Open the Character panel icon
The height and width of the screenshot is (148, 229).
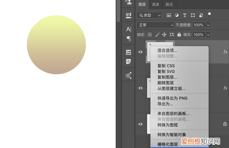pos(128,29)
